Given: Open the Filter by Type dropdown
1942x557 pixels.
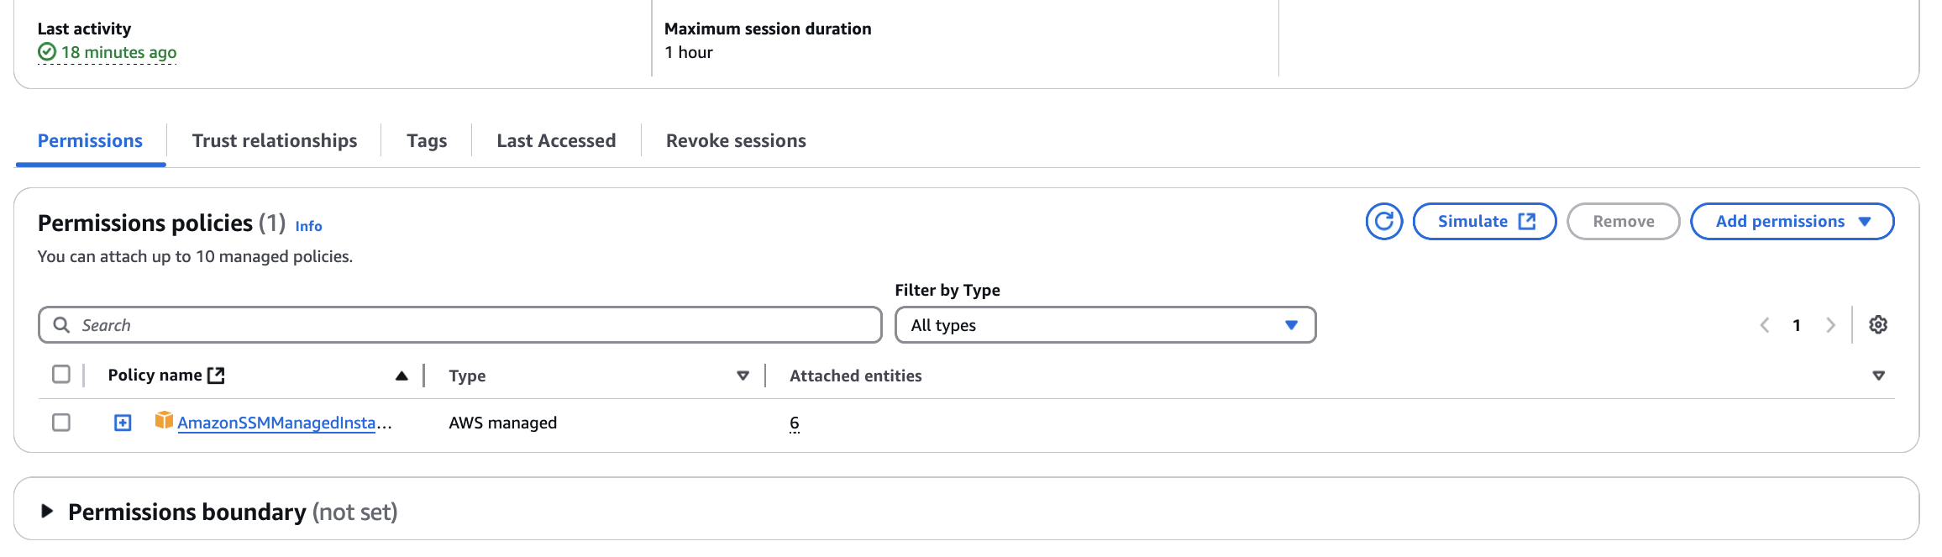Looking at the screenshot, I should 1105,325.
